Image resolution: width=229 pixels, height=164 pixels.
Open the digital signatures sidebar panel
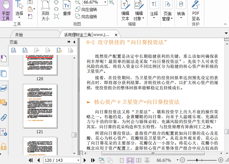(x=4, y=132)
